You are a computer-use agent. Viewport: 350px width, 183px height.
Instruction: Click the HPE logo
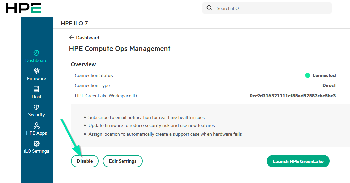point(24,8)
